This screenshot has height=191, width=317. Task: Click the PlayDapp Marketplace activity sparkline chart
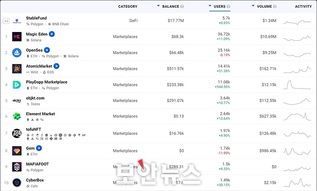pyautogui.click(x=297, y=85)
